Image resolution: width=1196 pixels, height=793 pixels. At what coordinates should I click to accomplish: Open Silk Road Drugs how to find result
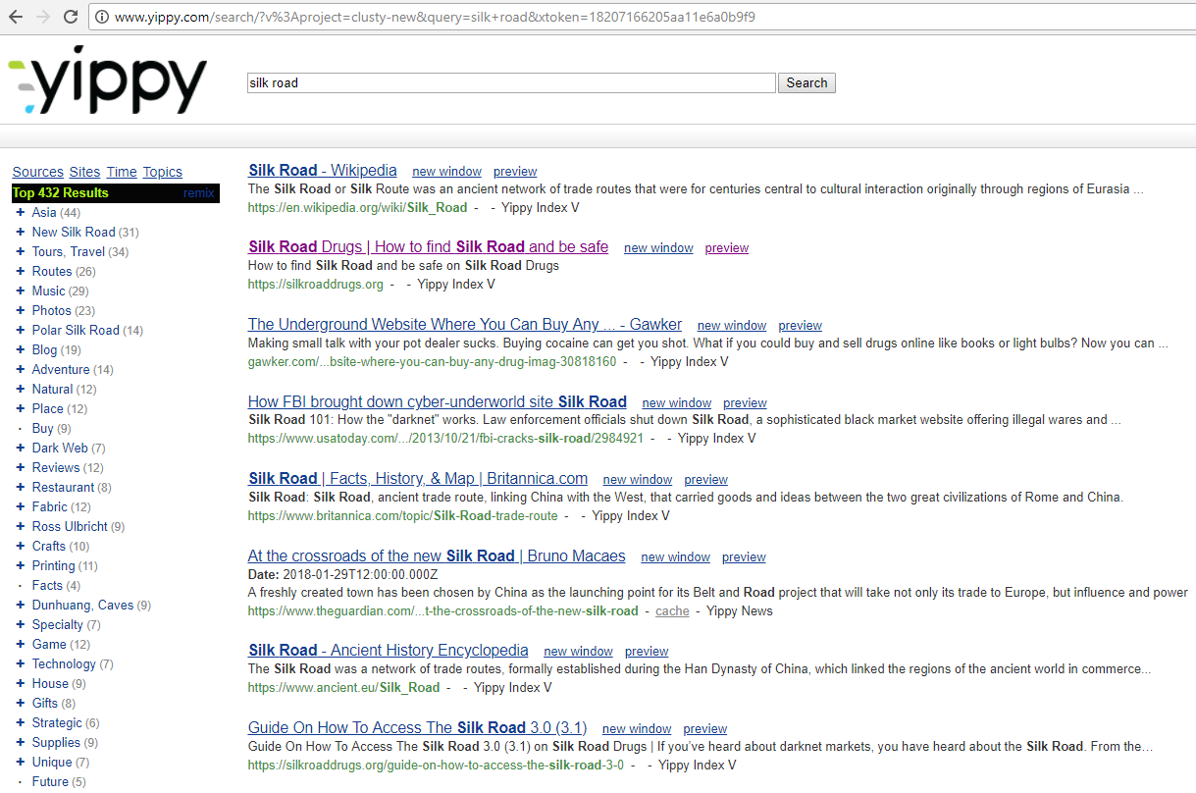click(x=428, y=246)
